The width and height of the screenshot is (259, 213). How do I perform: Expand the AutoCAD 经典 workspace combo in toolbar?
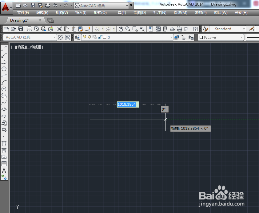[54, 37]
